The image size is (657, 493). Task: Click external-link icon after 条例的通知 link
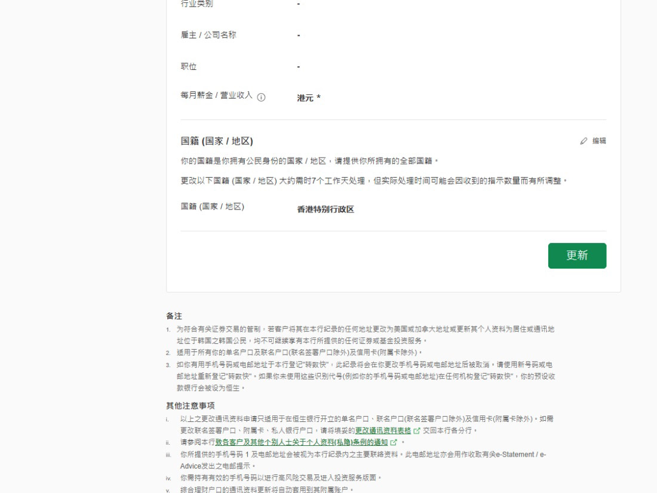(x=394, y=442)
